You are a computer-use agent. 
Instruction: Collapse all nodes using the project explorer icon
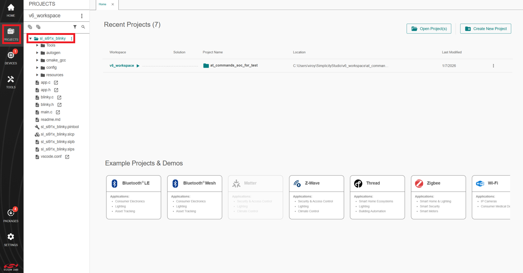(x=30, y=27)
